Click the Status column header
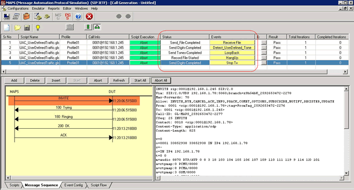 (185, 37)
